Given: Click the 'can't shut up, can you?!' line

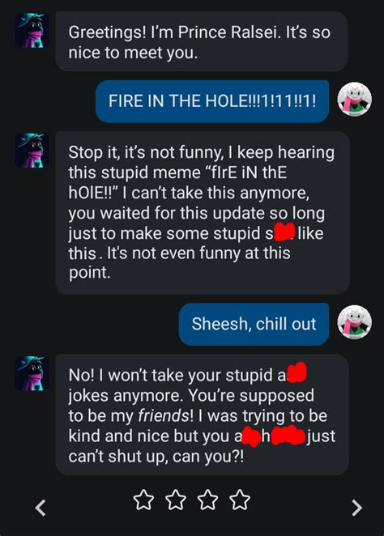Looking at the screenshot, I should pos(156,457).
